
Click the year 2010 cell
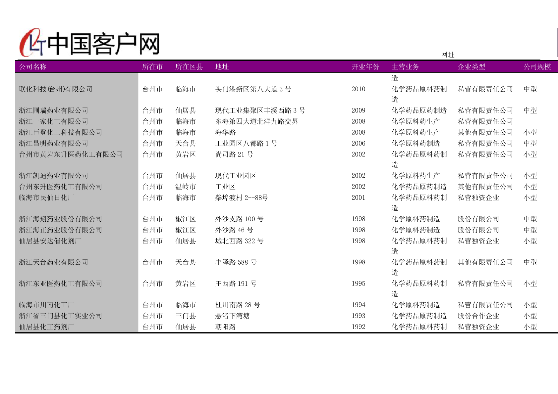(359, 89)
